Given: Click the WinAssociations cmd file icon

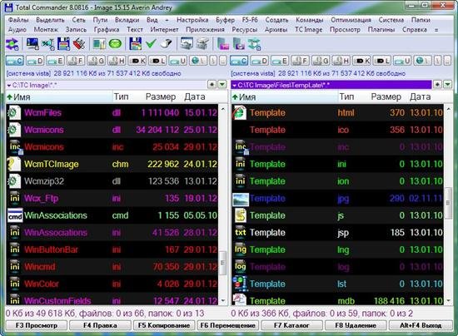Looking at the screenshot, I should point(15,215).
